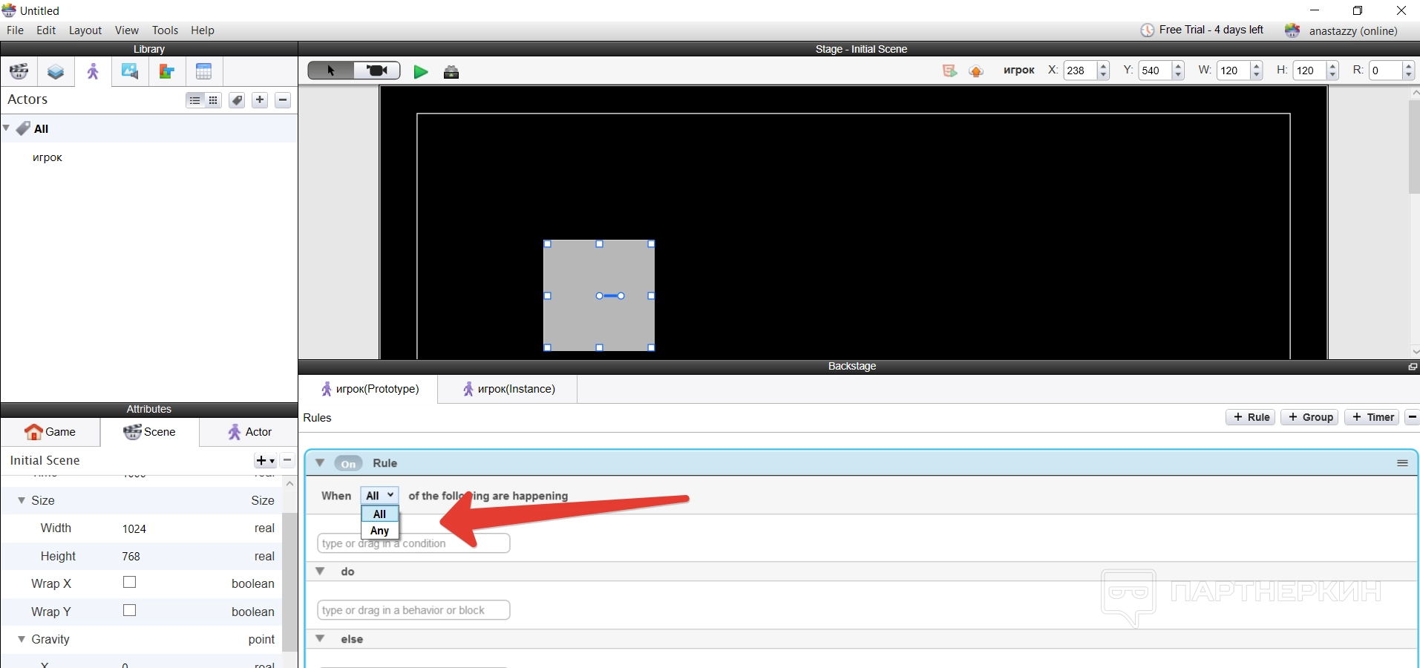Screen dimensions: 1420x668
Task: Click the Backstage panel pop-out icon
Action: click(x=1413, y=367)
